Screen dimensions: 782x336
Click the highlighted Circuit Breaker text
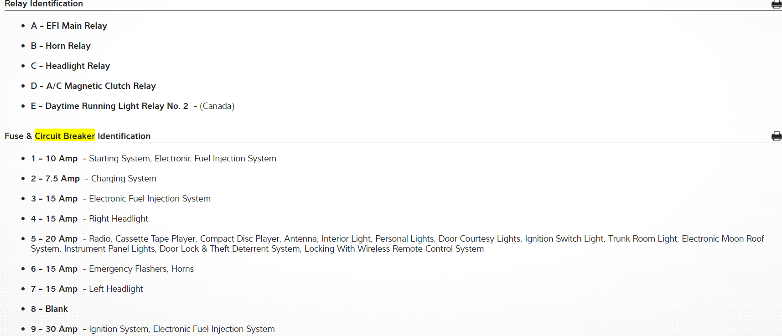[x=65, y=136]
